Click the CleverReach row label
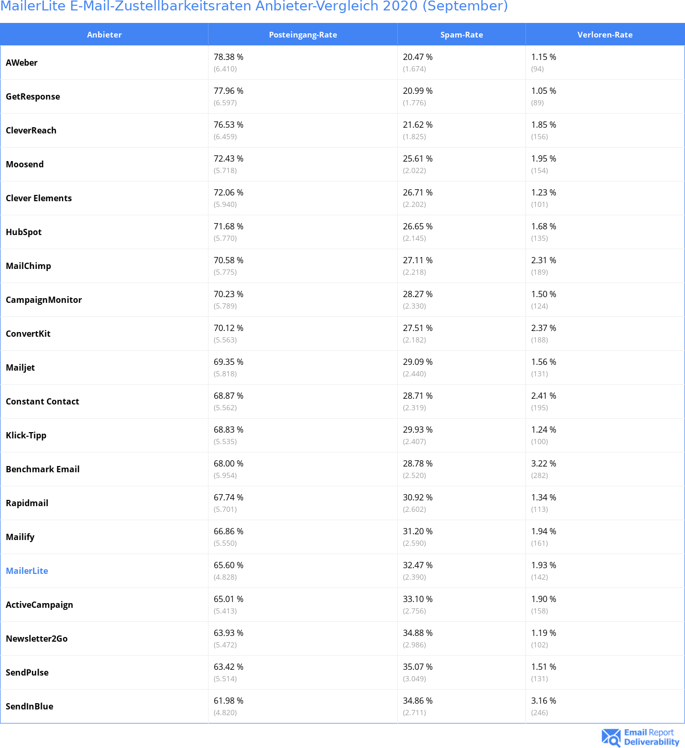685x748 pixels. [x=31, y=130]
